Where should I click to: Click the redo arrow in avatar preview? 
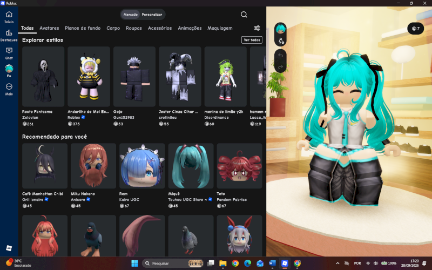(x=280, y=67)
